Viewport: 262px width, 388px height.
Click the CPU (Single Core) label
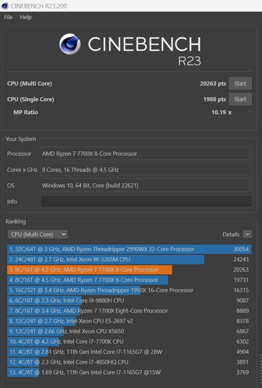(x=30, y=100)
